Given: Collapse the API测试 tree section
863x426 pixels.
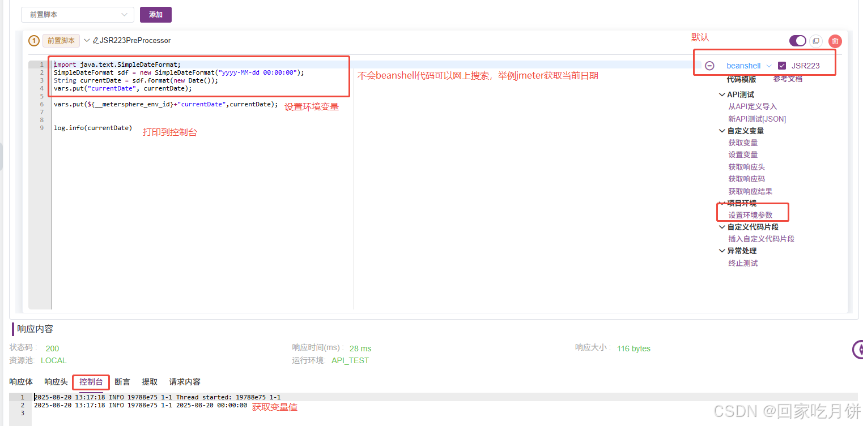Looking at the screenshot, I should 722,94.
